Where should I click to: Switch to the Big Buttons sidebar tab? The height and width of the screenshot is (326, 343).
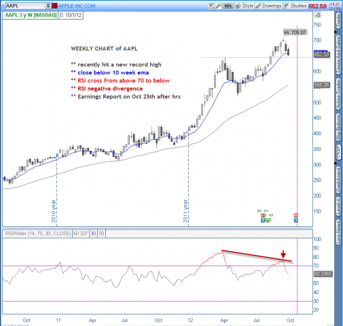click(x=339, y=128)
